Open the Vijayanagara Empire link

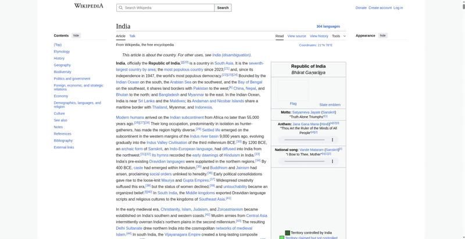183,234
